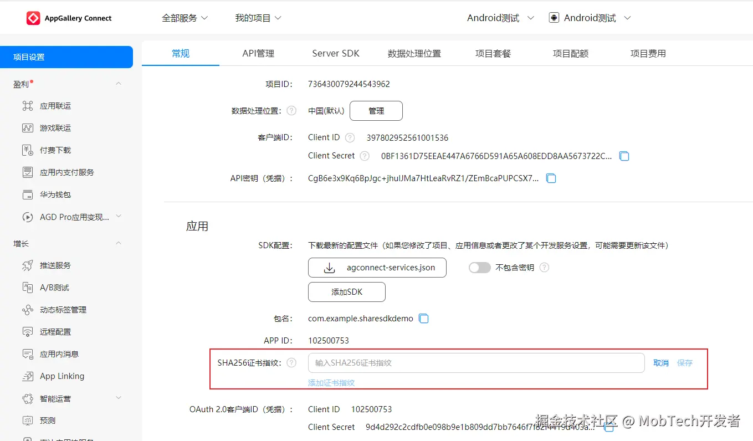Switch to the Server SDK tab
The width and height of the screenshot is (753, 441).
pyautogui.click(x=336, y=53)
